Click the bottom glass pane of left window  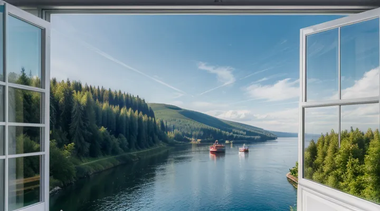pyautogui.click(x=24, y=180)
